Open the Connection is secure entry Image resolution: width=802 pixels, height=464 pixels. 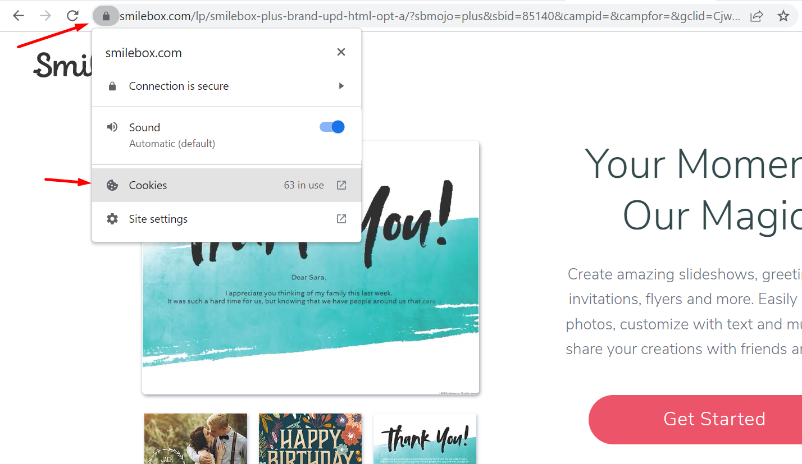pos(226,86)
